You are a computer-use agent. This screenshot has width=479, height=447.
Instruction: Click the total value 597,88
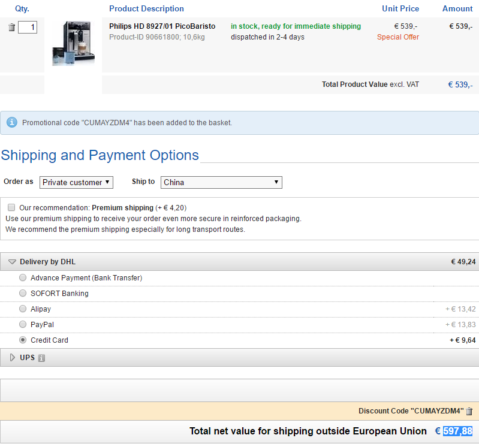[457, 431]
